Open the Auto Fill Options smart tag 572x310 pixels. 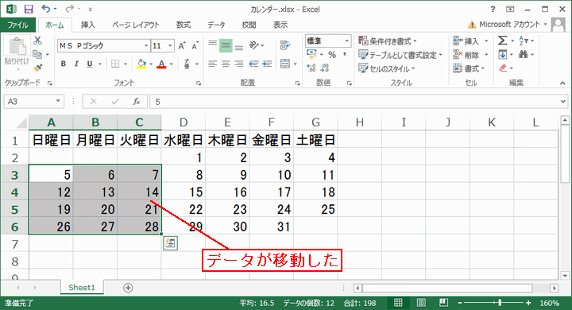coord(170,243)
